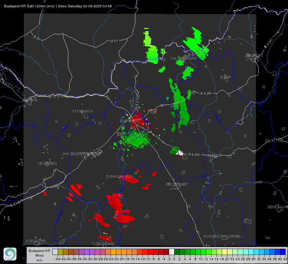The width and height of the screenshot is (288, 264).
Task: Click the A 3 (H) label near Eger
Action: [x=206, y=94]
